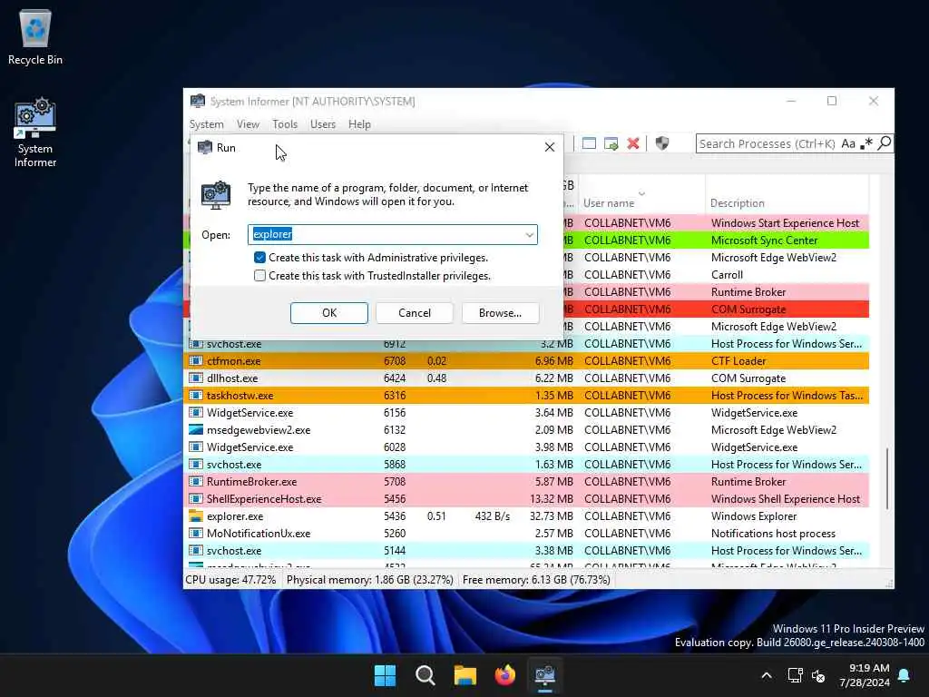This screenshot has height=697, width=929.
Task: Click the 32.73 MB memory value
Action: point(551,515)
